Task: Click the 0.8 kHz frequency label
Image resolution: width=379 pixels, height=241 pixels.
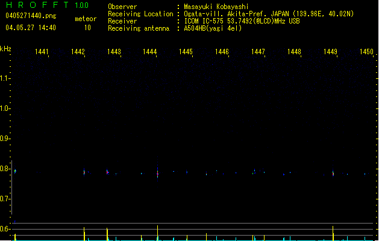Action: [5, 169]
